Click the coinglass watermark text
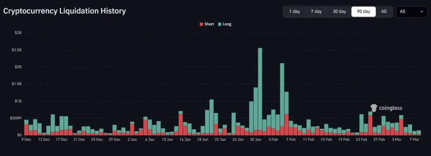This screenshot has height=156, width=431. 390,108
